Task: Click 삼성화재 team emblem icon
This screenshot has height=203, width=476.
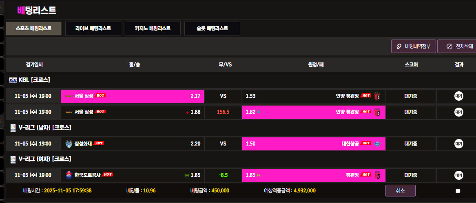Action: coord(69,143)
